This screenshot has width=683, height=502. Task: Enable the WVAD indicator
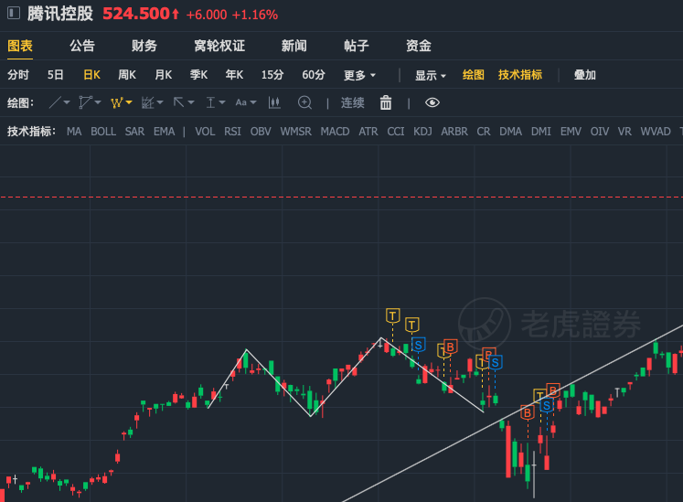click(656, 131)
